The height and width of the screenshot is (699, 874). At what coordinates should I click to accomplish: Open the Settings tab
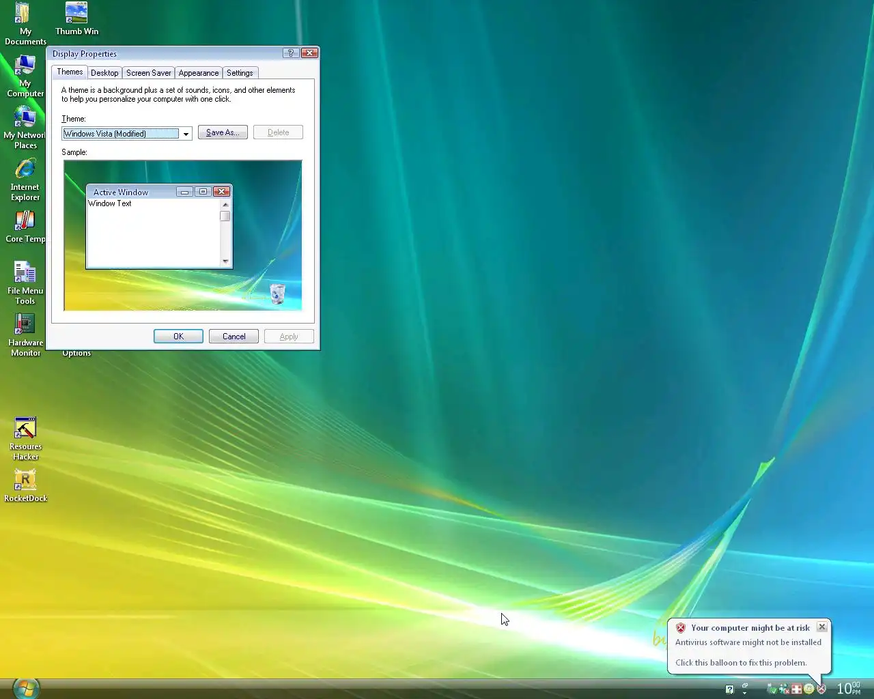pyautogui.click(x=240, y=73)
